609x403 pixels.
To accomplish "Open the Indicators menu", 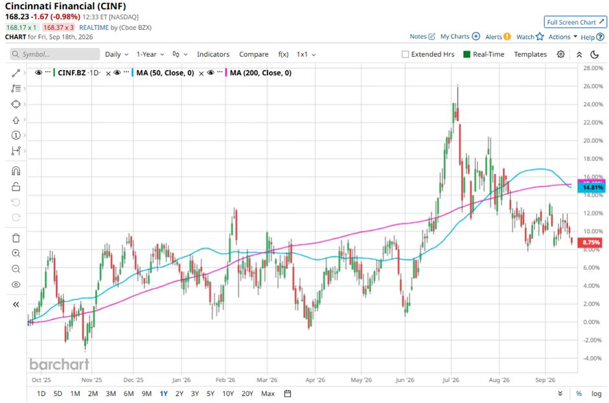I will tap(213, 54).
